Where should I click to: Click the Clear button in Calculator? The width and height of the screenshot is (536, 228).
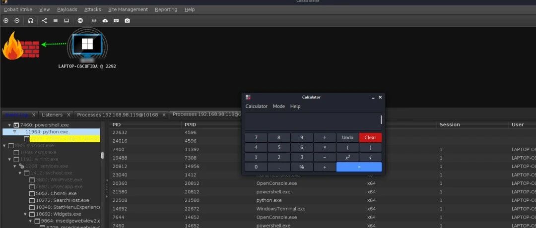[370, 138]
